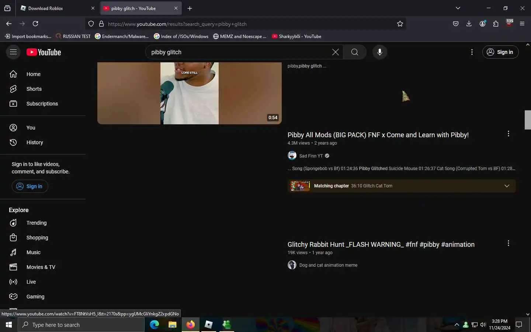This screenshot has width=531, height=332.
Task: Open the Firefox downloads panel
Action: pos(469,24)
